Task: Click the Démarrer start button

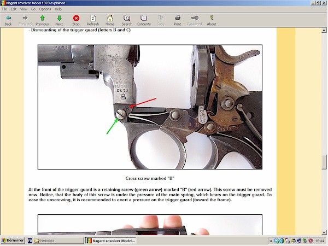Action: click(x=13, y=241)
